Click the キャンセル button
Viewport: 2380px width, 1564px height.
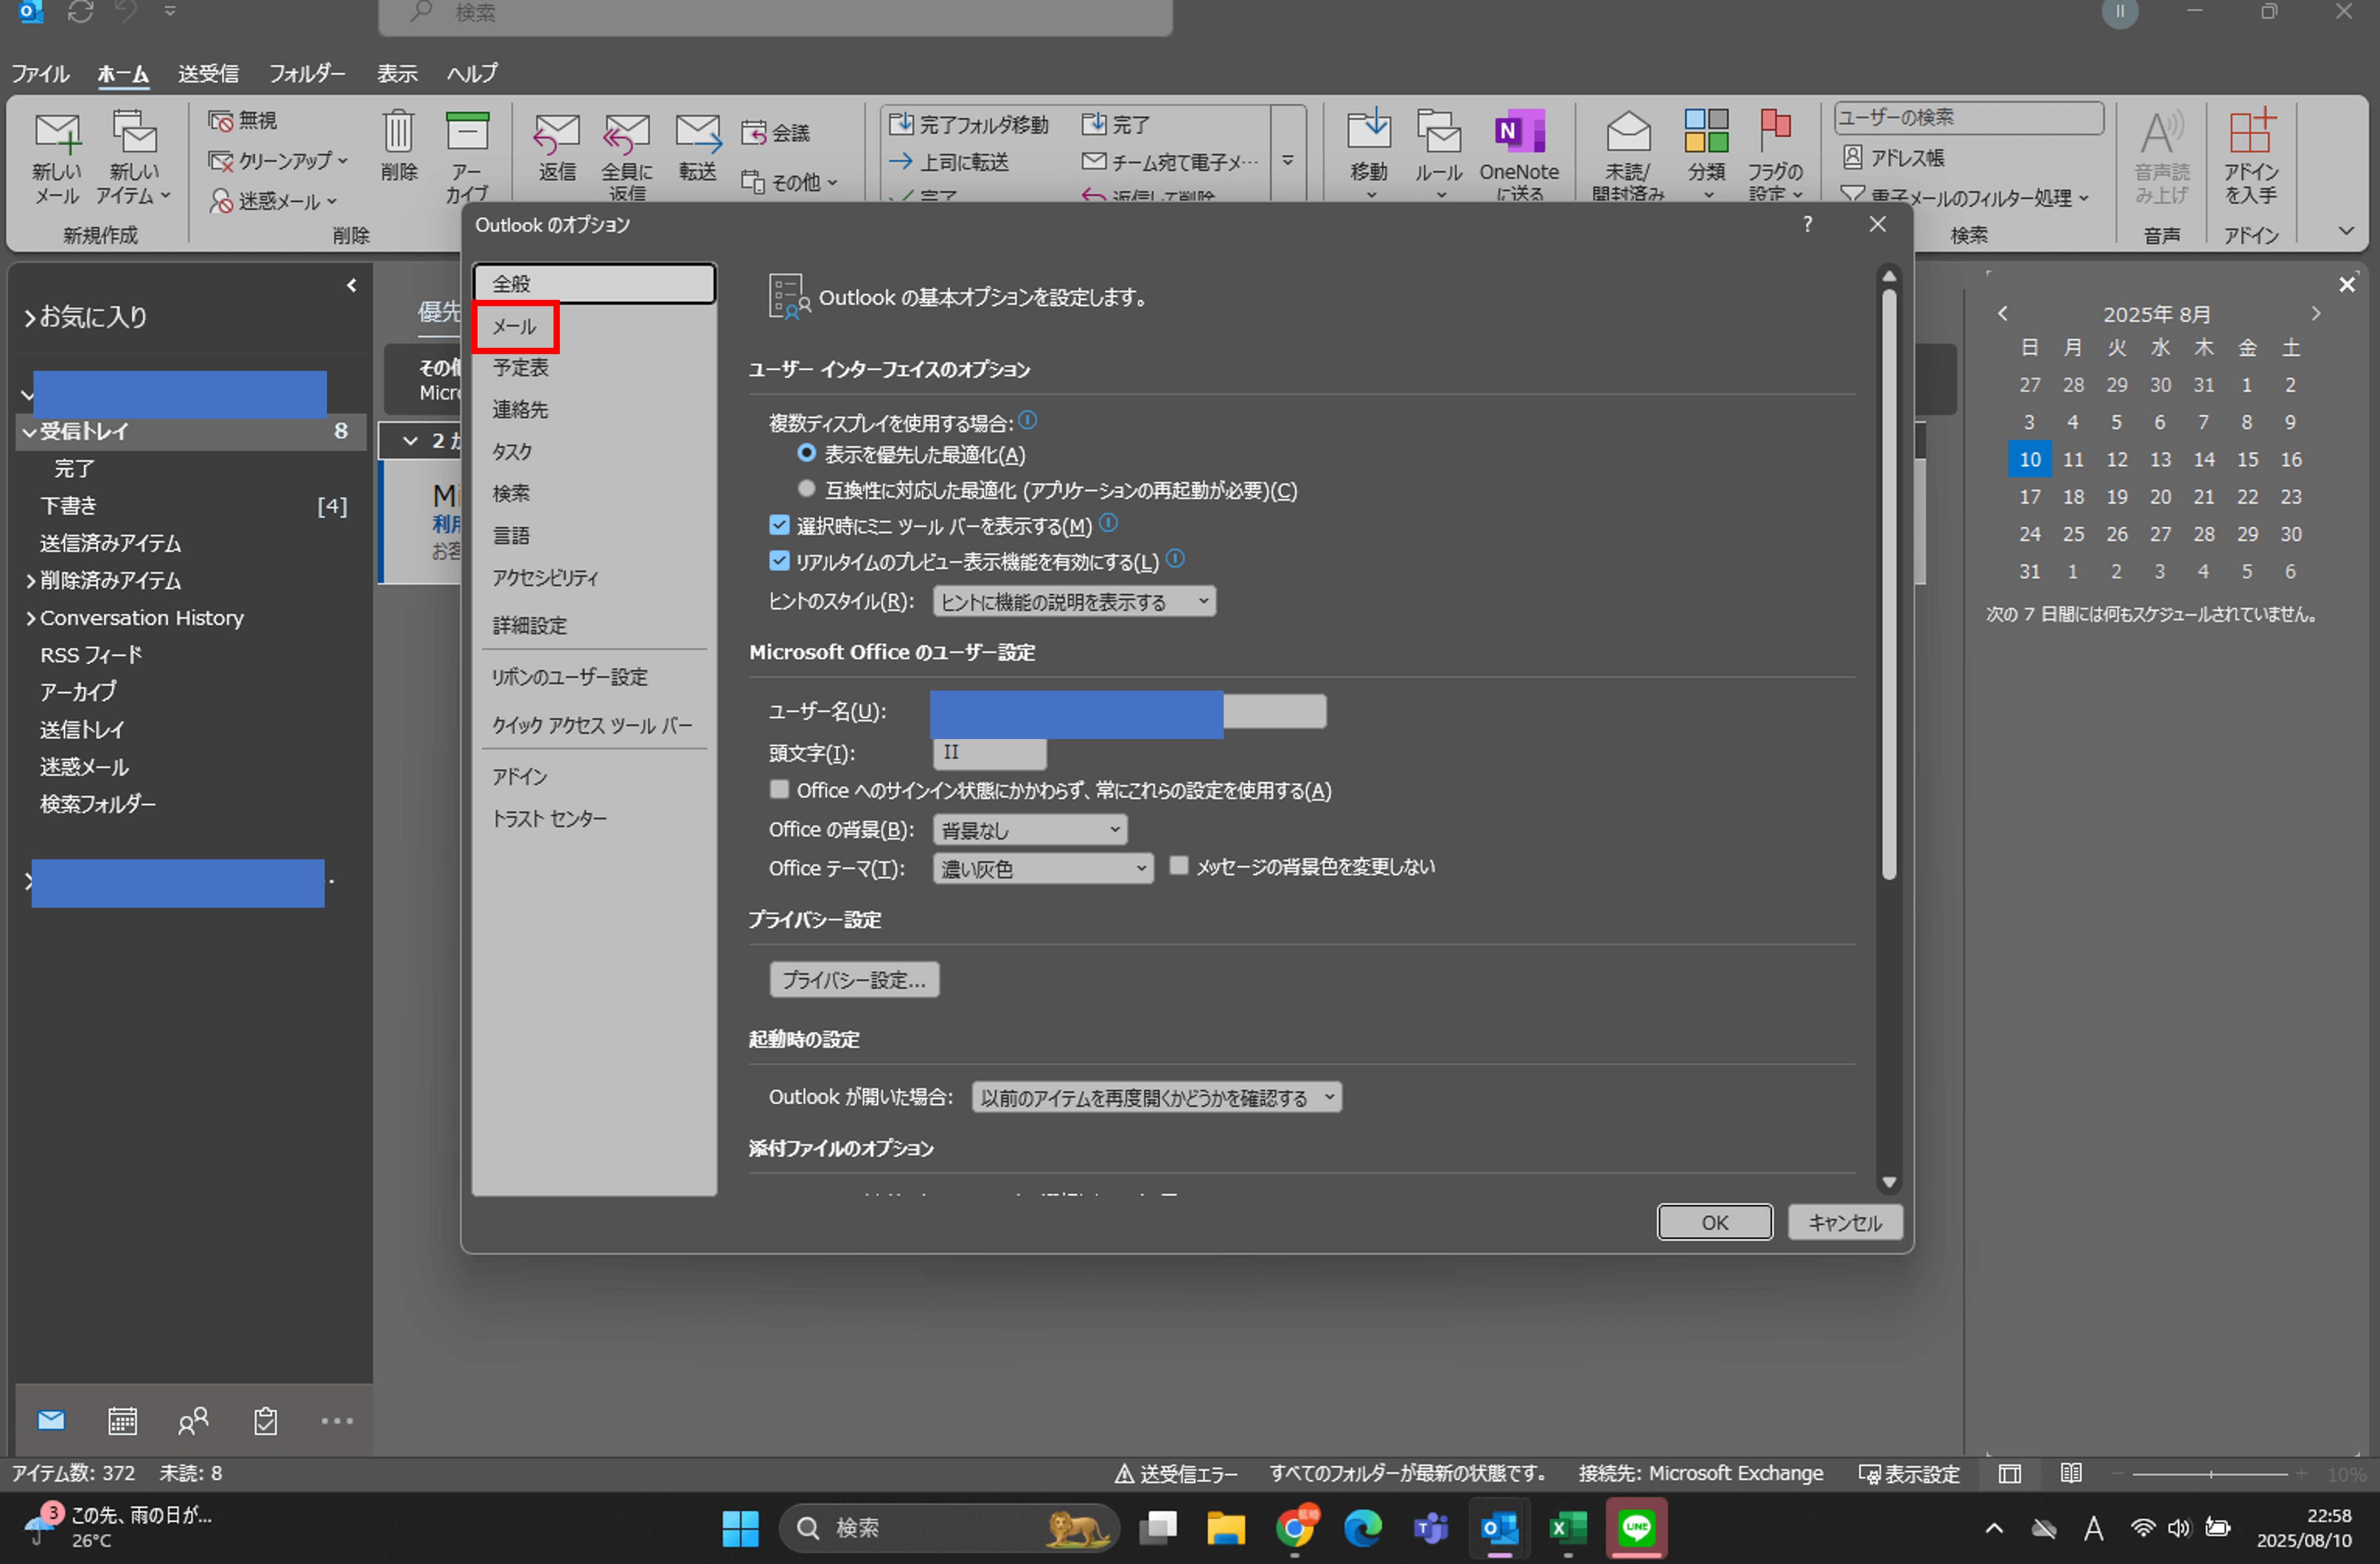coord(1844,1221)
